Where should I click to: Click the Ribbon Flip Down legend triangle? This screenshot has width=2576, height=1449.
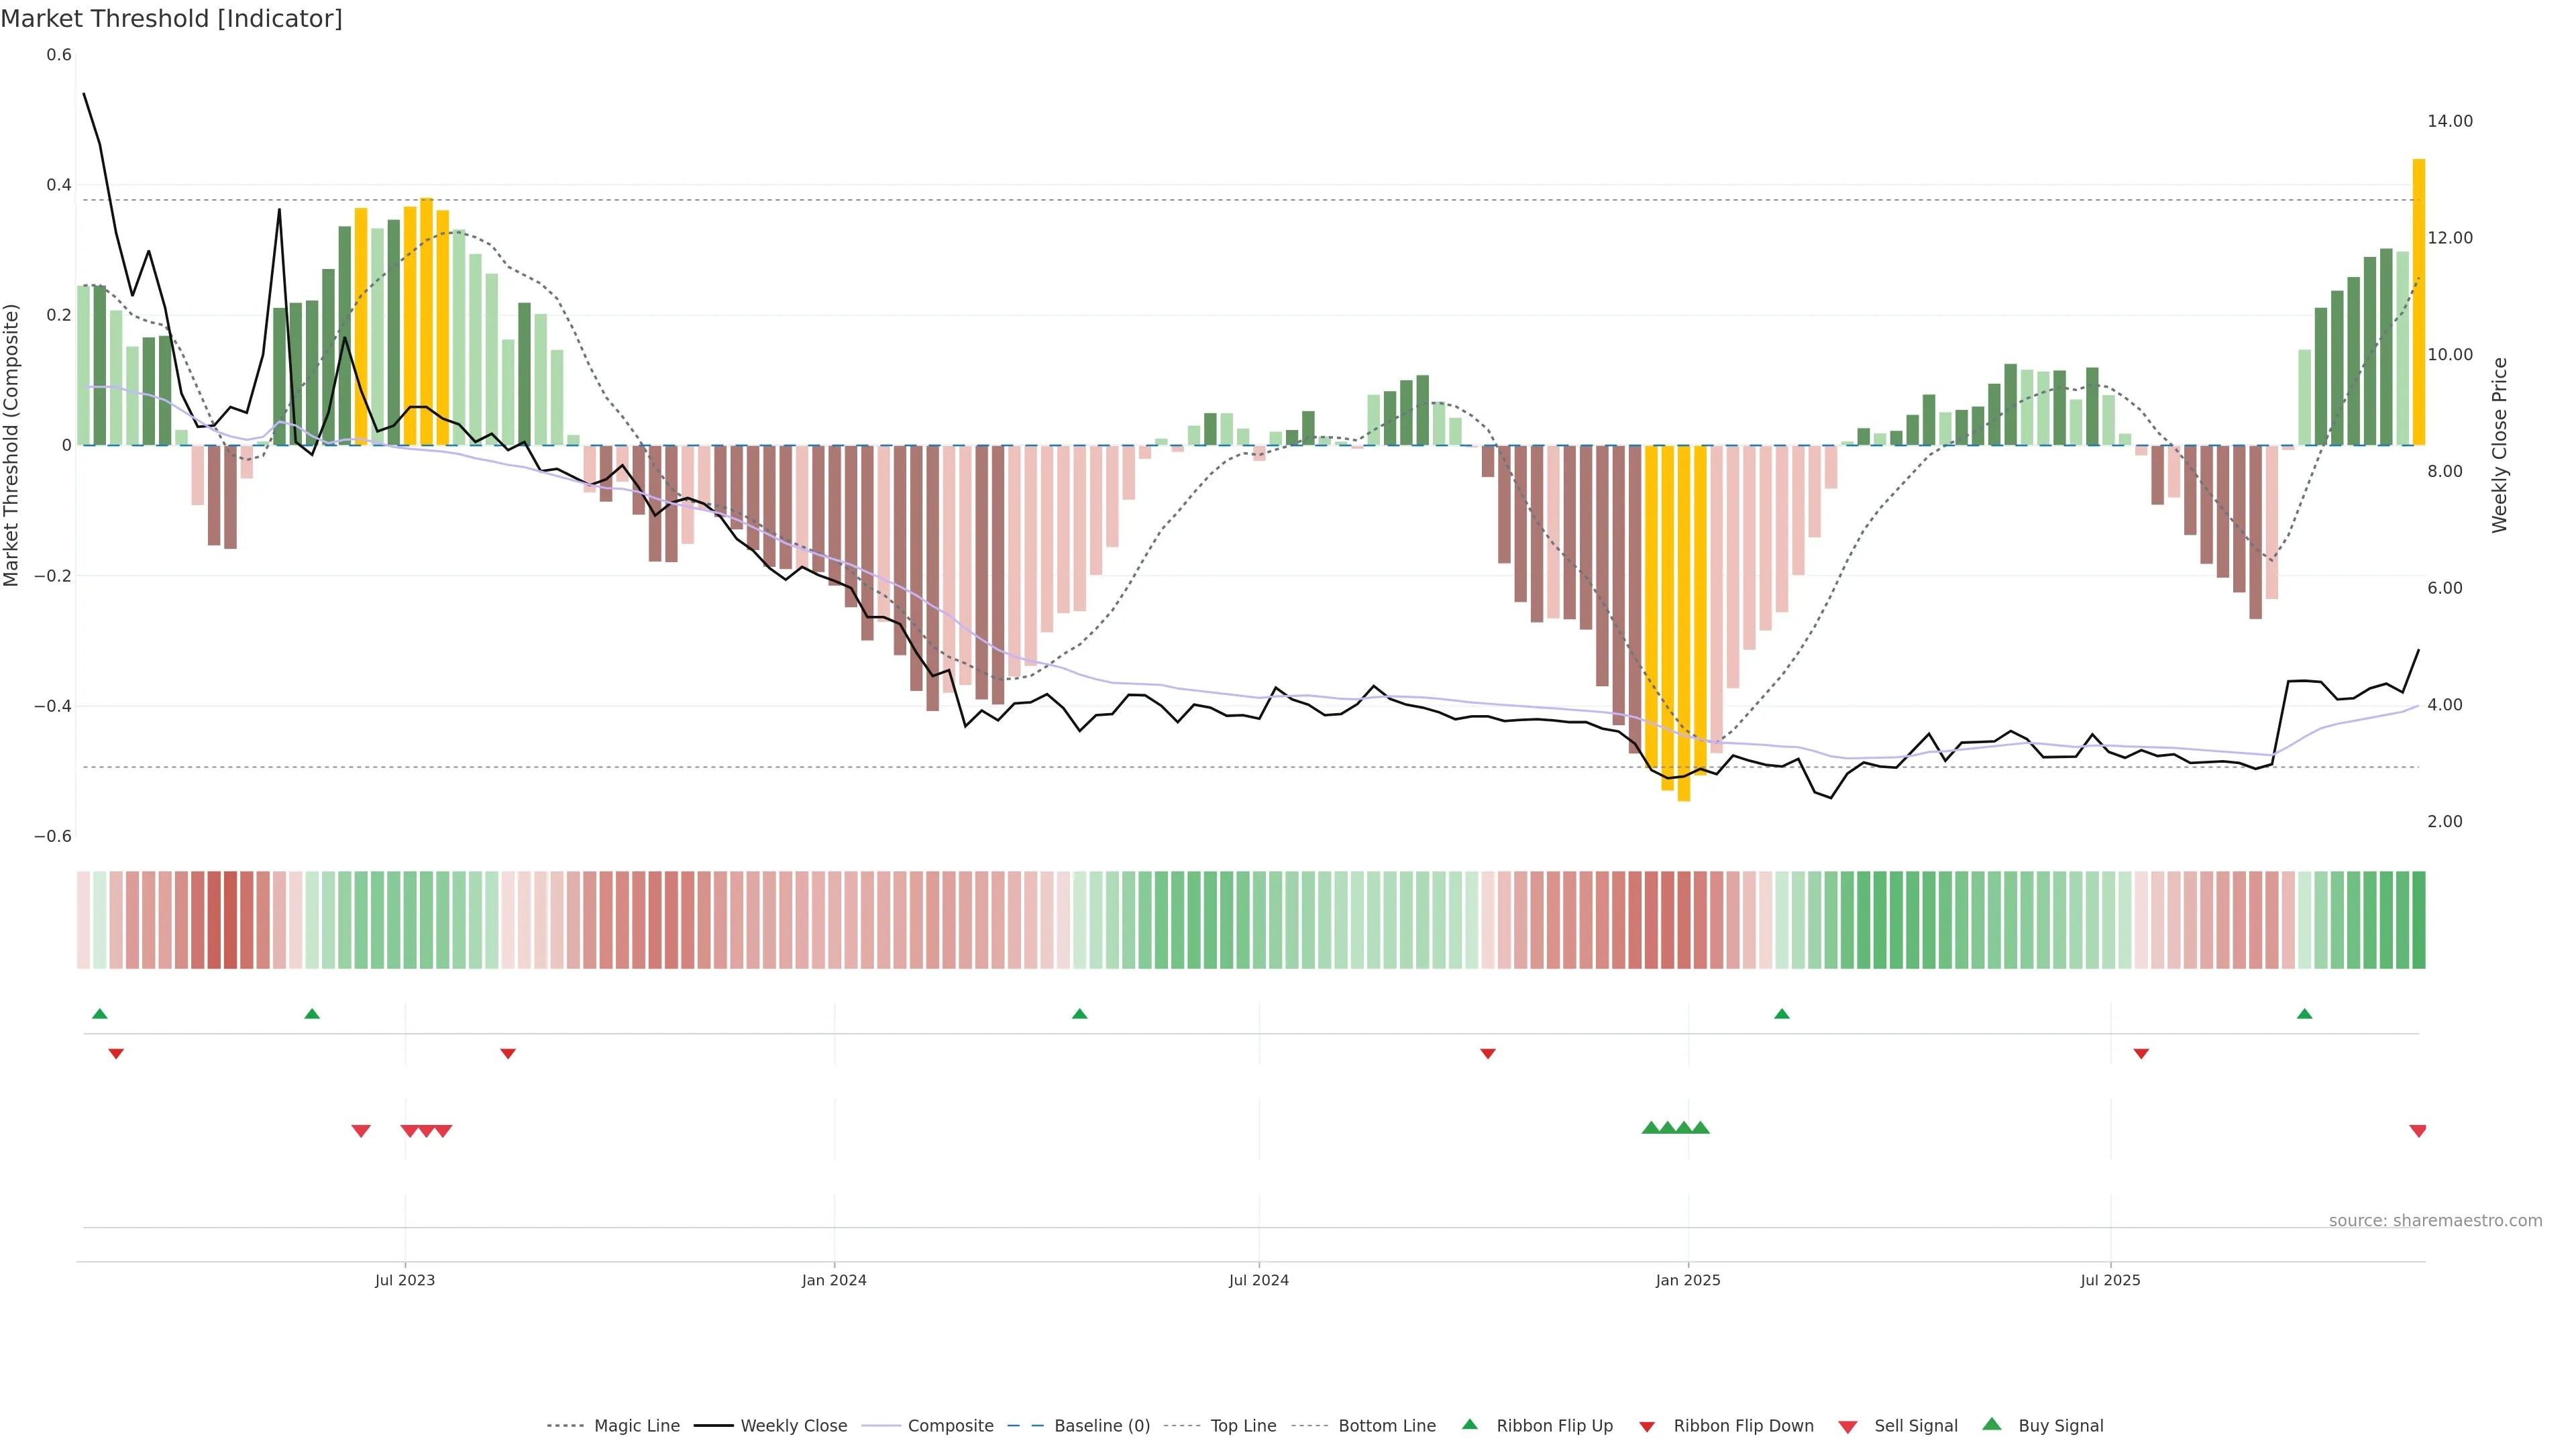pos(1647,1427)
